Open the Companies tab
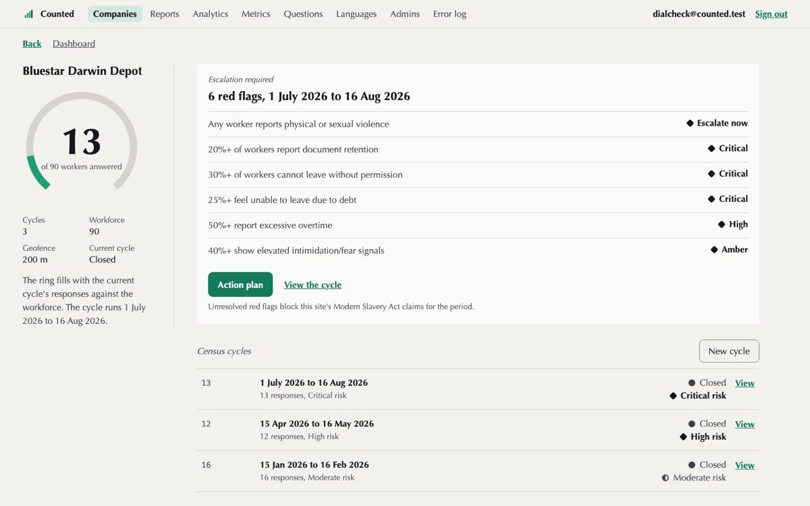 115,13
